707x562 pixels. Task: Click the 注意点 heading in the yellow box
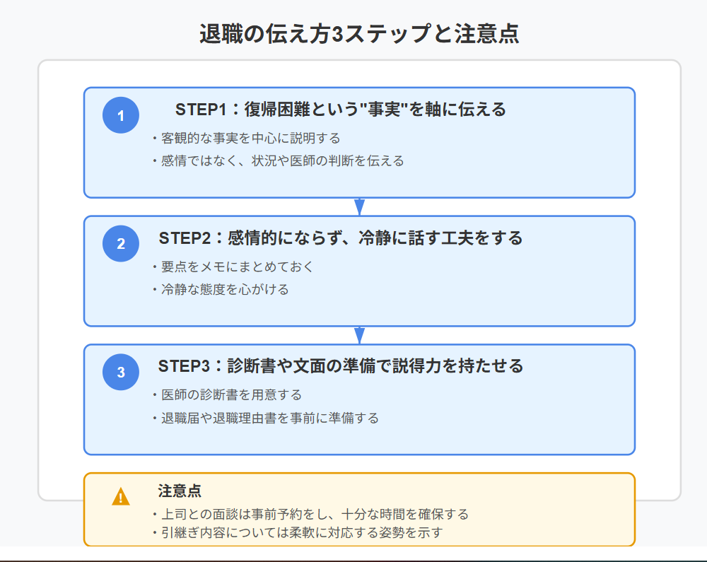[180, 491]
